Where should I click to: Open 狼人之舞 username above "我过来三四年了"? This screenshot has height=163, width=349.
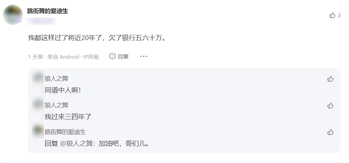pos(56,105)
